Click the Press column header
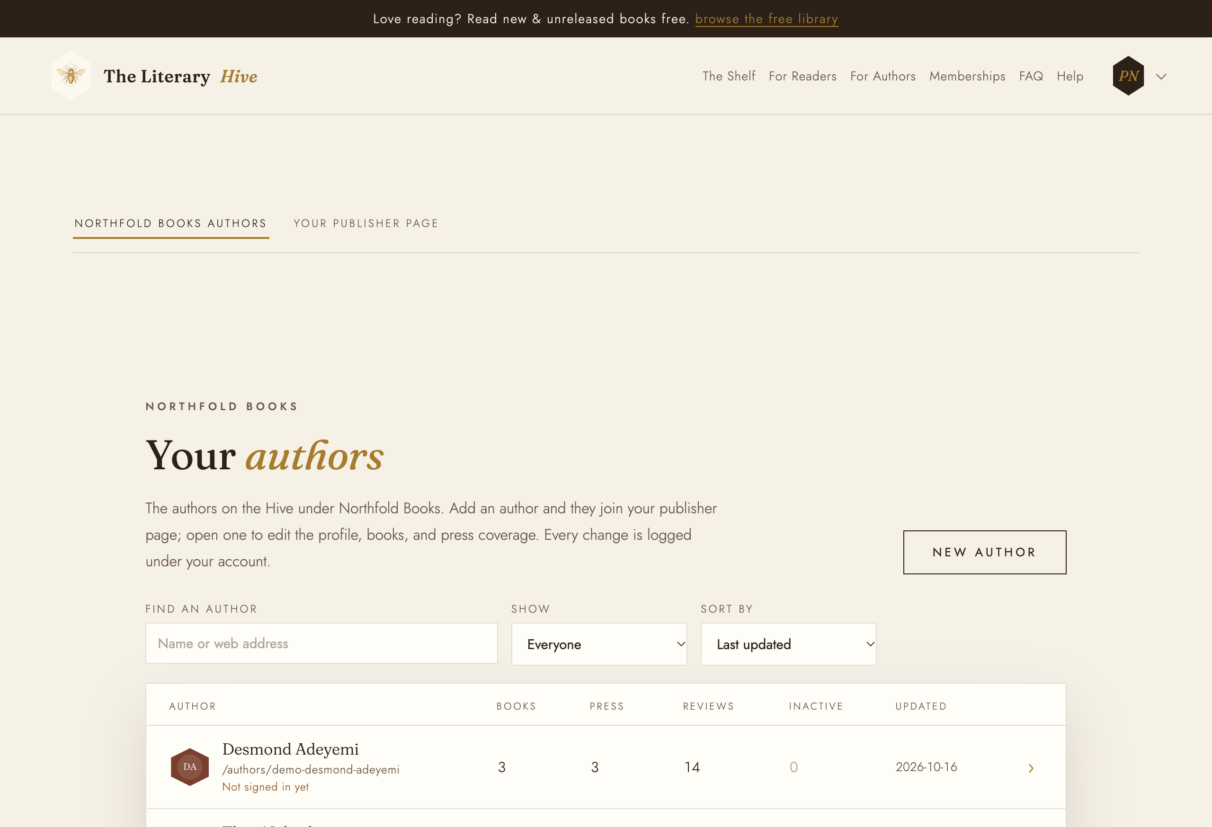 [x=606, y=706]
